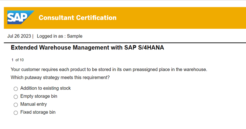Click the 'Empty storage bin' answer text
Screen dimensions: 246x129
click(39, 96)
